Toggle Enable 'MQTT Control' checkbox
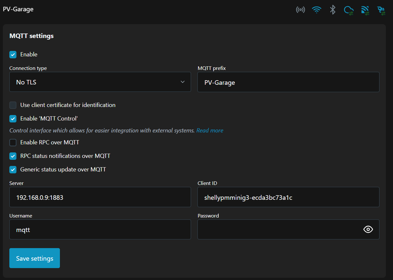Image resolution: width=393 pixels, height=280 pixels. (13, 119)
